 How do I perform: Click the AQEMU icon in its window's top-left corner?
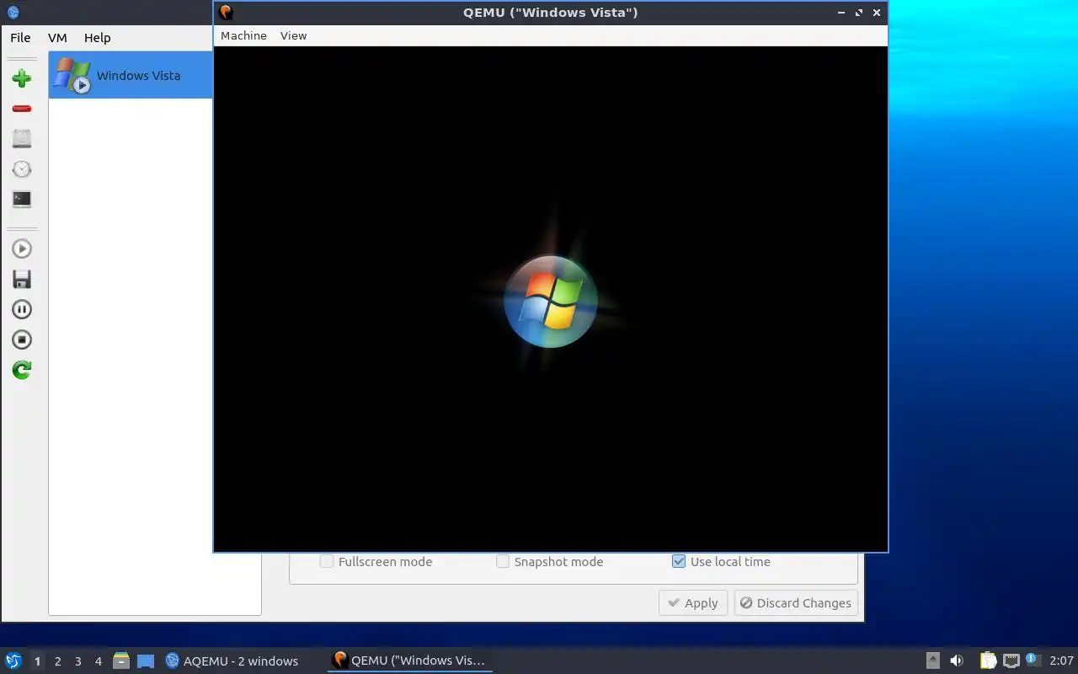(13, 12)
